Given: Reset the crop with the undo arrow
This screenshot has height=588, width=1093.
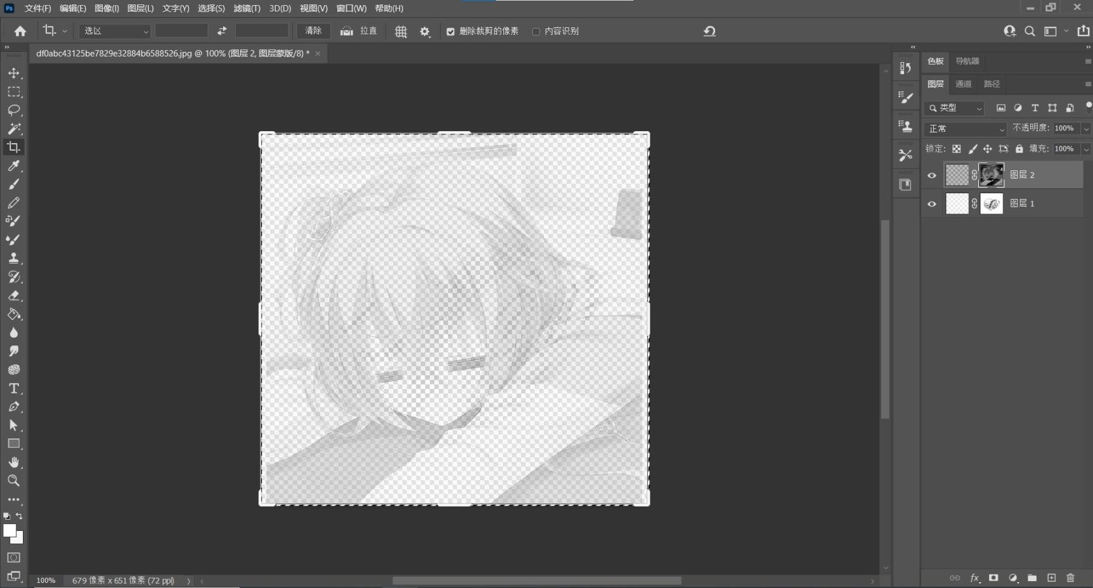Looking at the screenshot, I should 709,31.
